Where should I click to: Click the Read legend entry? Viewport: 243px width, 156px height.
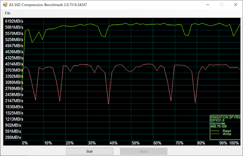click(x=227, y=131)
